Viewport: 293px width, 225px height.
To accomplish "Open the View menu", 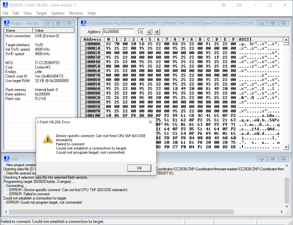I will point(27,13).
